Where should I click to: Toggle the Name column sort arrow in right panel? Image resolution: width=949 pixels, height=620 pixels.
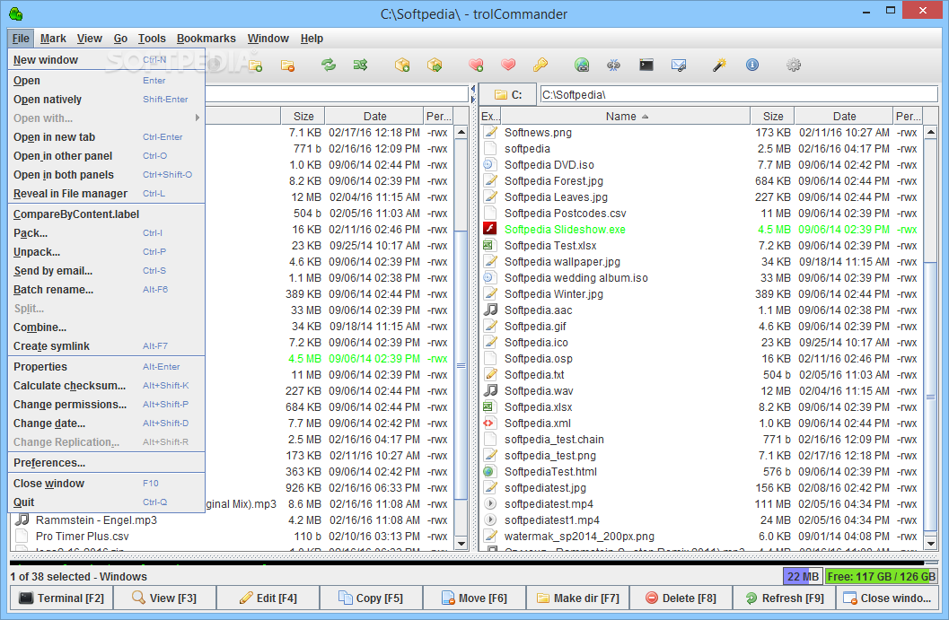(646, 116)
